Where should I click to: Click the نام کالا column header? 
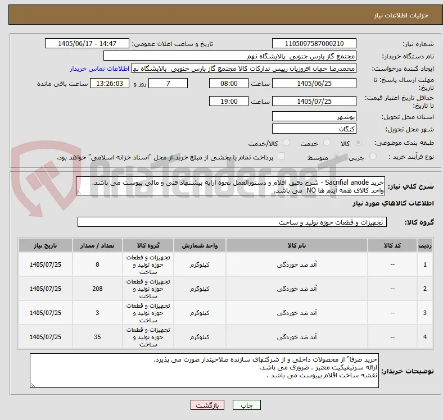click(297, 245)
